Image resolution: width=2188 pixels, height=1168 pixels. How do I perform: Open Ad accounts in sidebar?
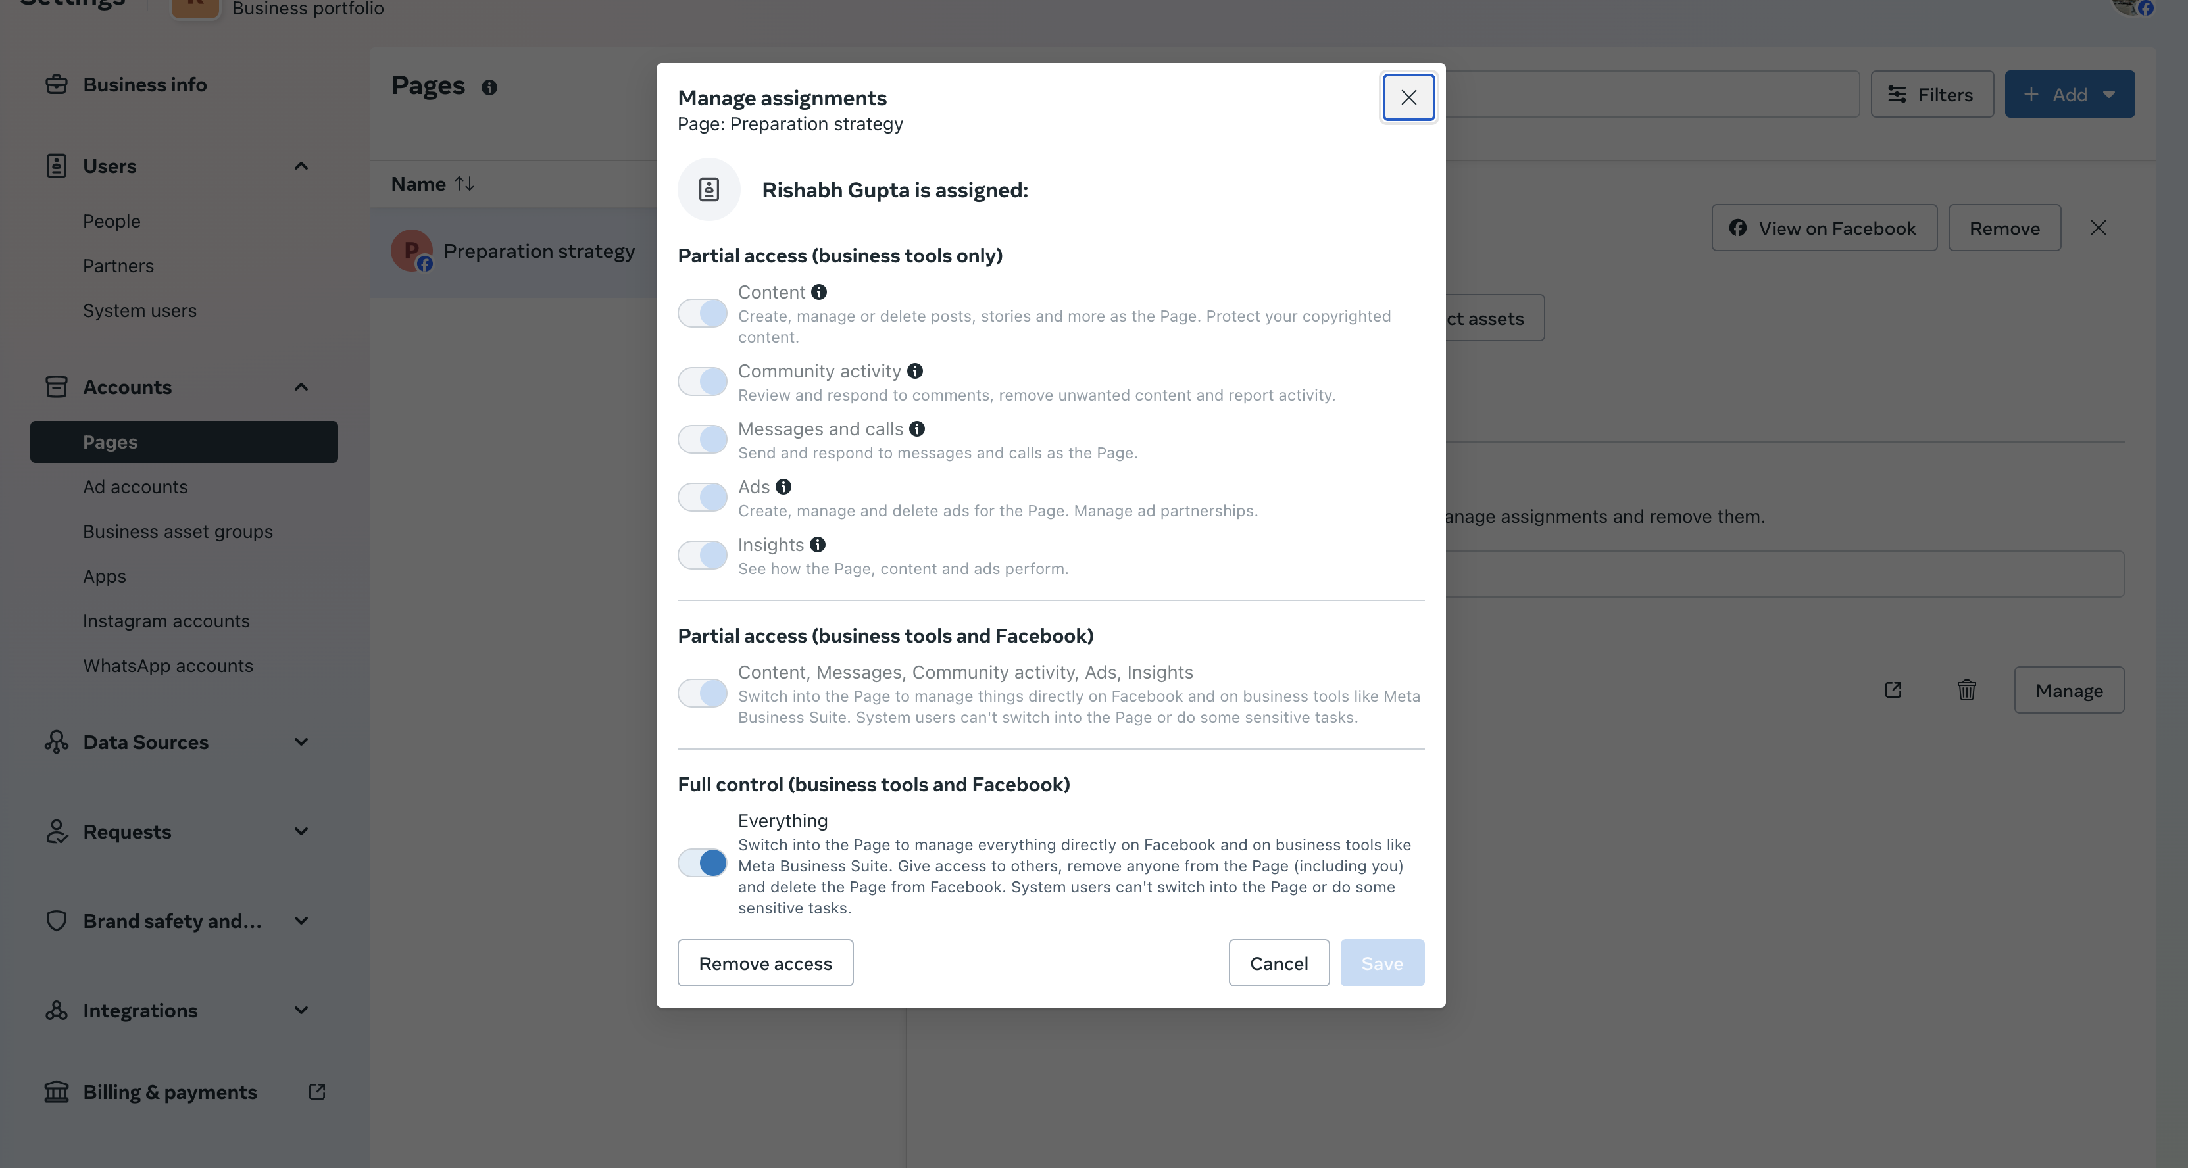tap(135, 487)
